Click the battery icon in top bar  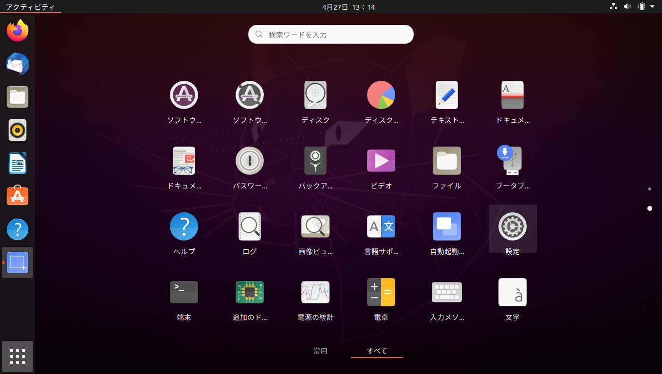click(642, 6)
